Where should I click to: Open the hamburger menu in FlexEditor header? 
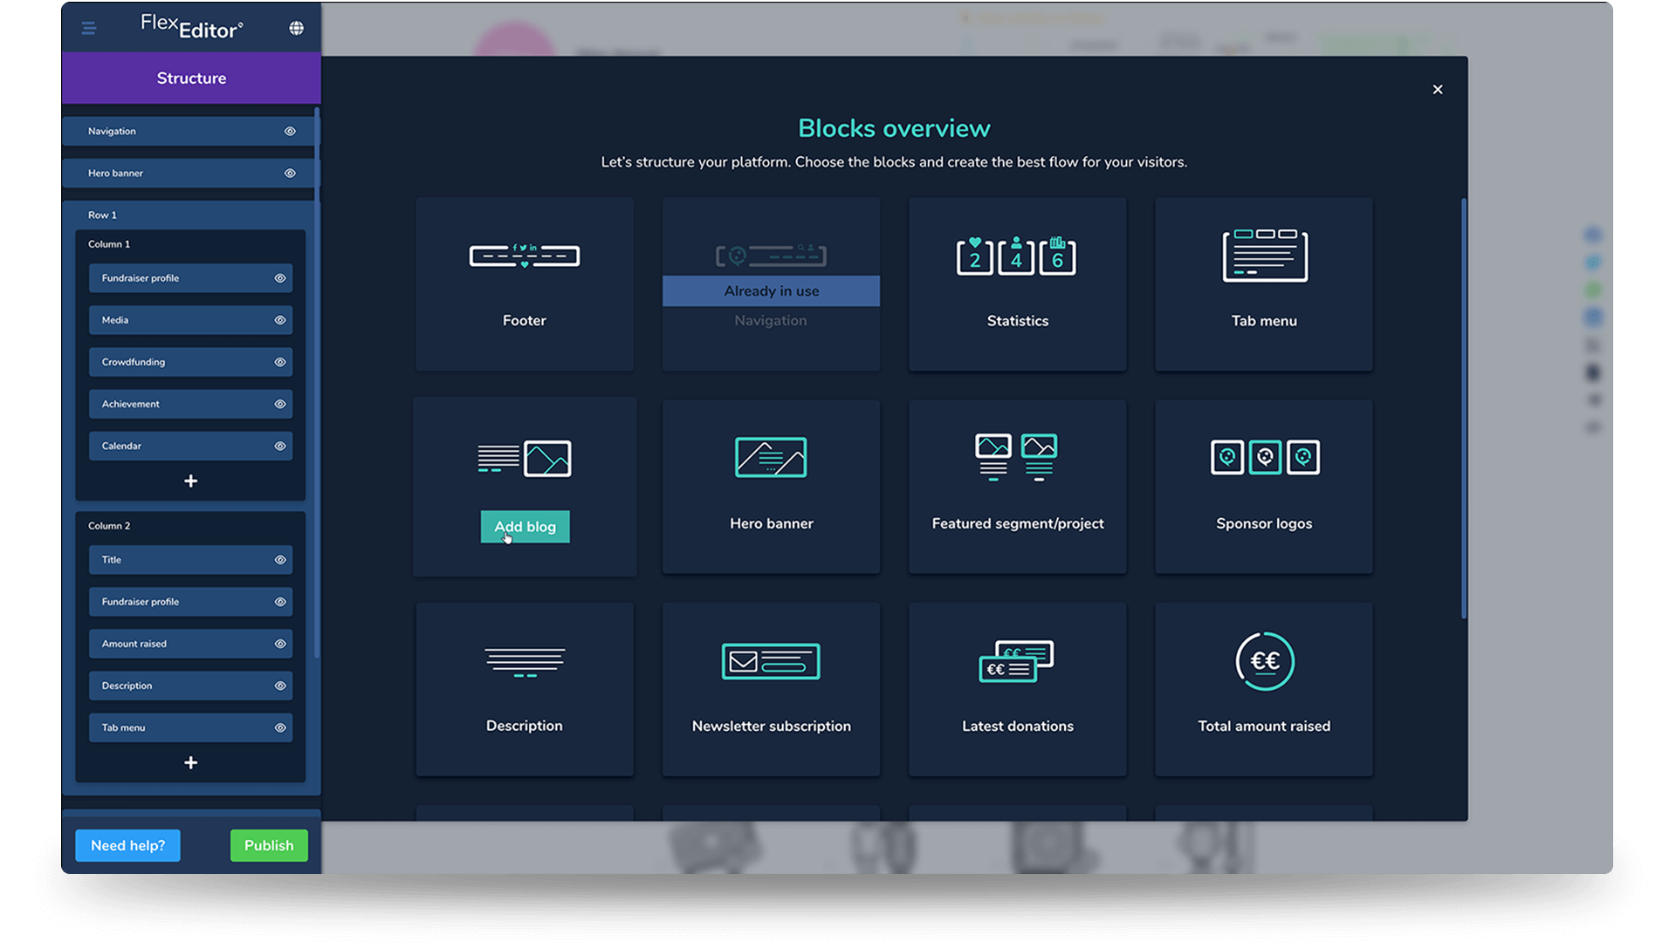88,28
